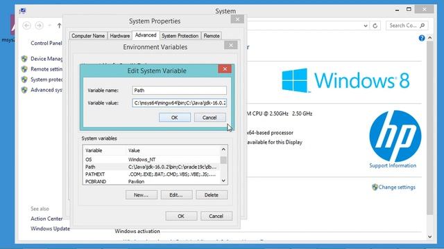Click New... under System variables

click(x=141, y=195)
